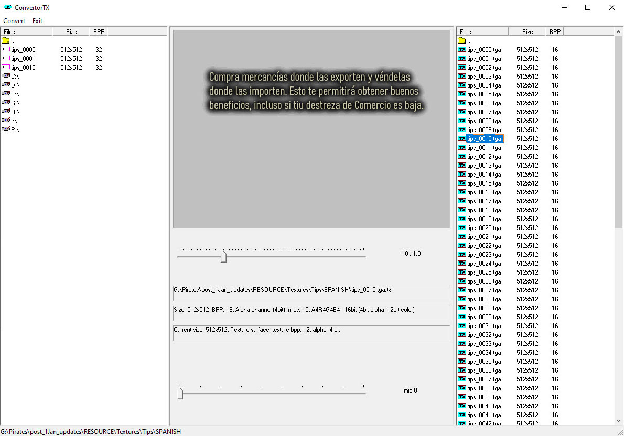Click parent folder icon in right panel
The image size is (624, 436).
pyautogui.click(x=462, y=40)
